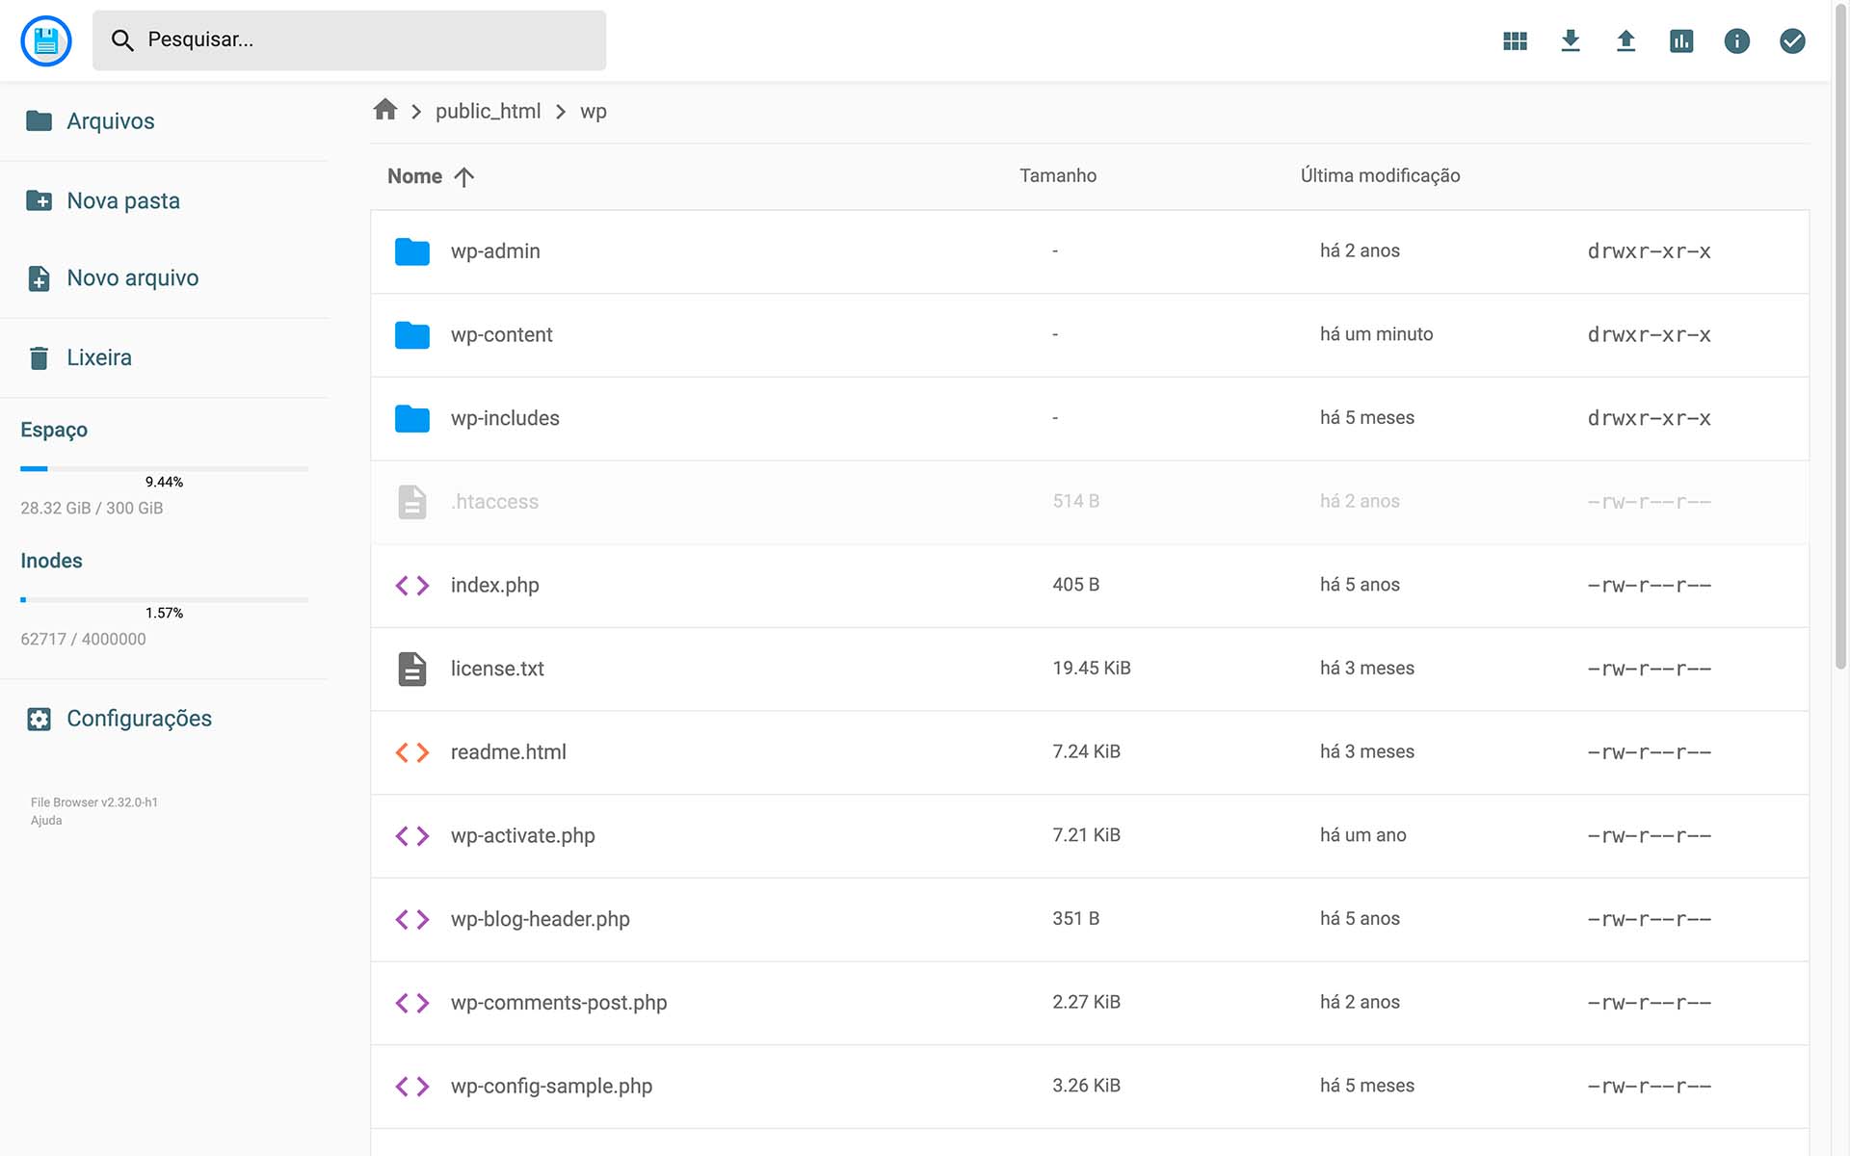This screenshot has height=1156, width=1850.
Task: Click license.txt document icon
Action: coord(412,669)
